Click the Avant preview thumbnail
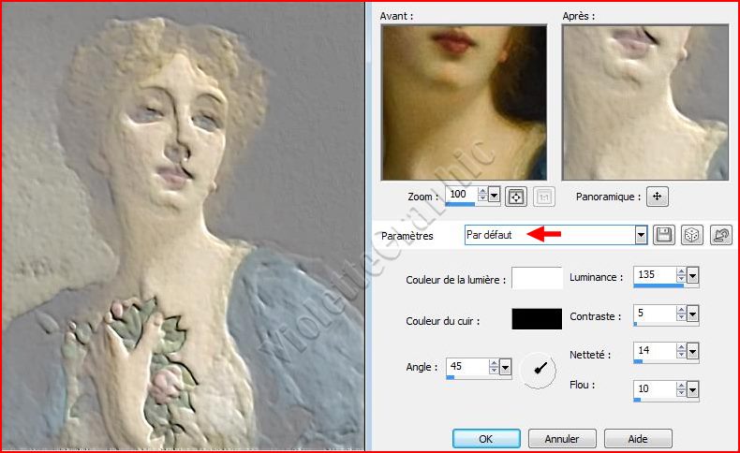This screenshot has width=740, height=453. [x=464, y=102]
